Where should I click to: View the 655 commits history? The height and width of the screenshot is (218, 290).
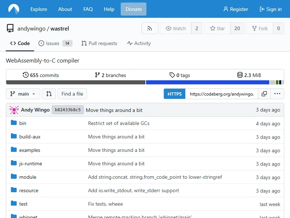click(41, 75)
